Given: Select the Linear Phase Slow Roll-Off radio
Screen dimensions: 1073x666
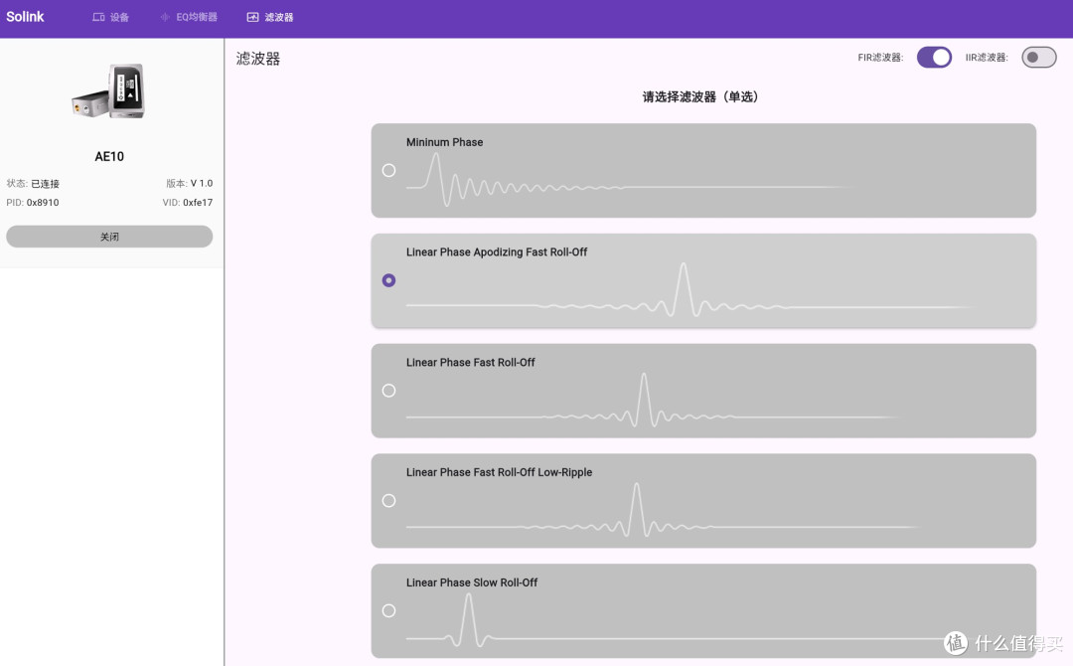Looking at the screenshot, I should pos(388,610).
